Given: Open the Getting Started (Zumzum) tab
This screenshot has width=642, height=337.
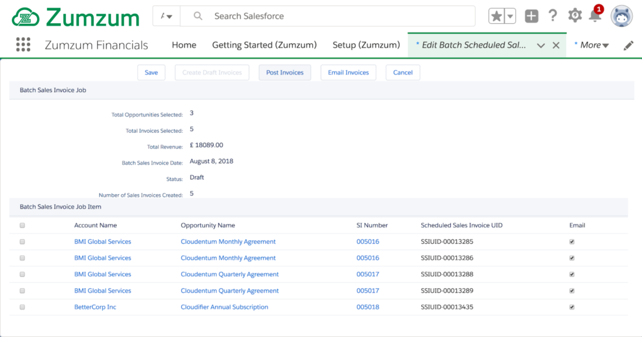Looking at the screenshot, I should (x=265, y=45).
